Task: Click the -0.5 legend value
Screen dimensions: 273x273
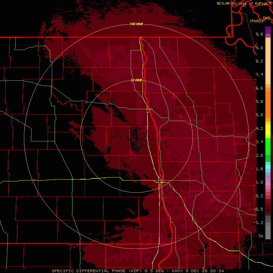Action: pyautogui.click(x=258, y=209)
